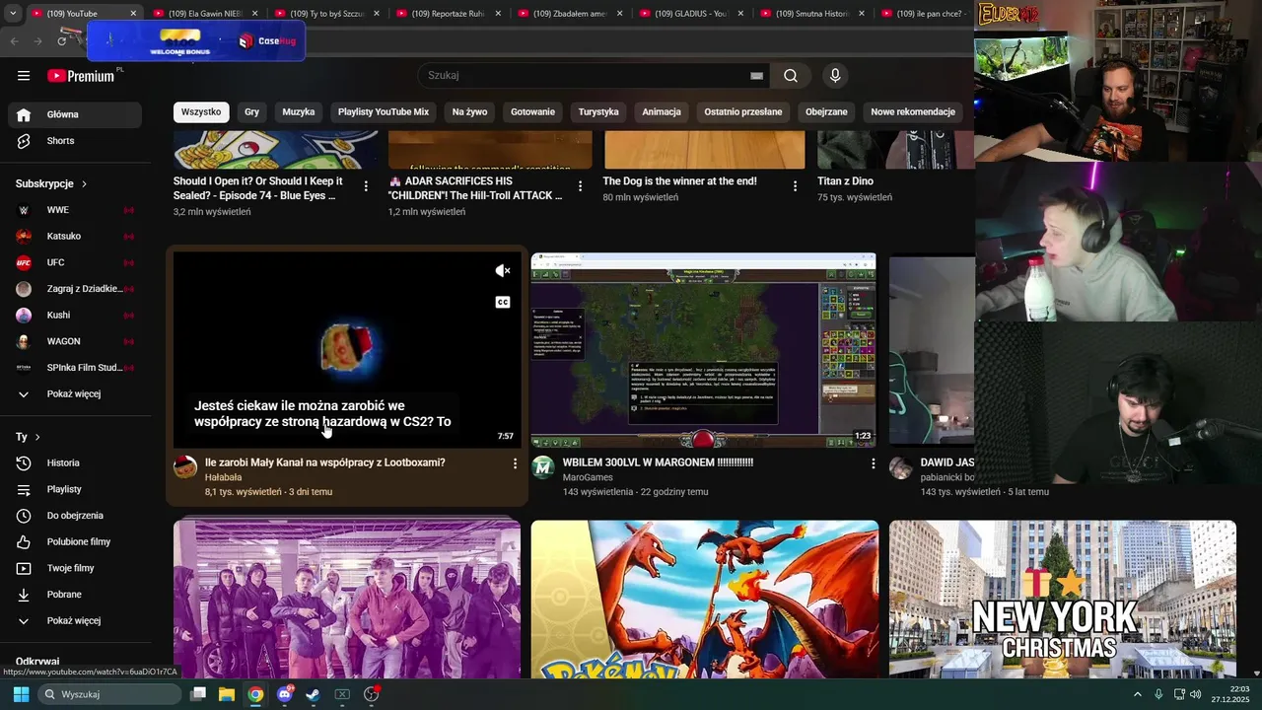
Task: Open options for The Dog is the winner video
Action: (x=795, y=185)
